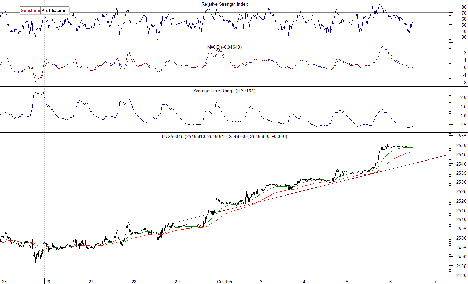Click the 4 date label on the time axis
Screen dimensions: 468x284
(304, 282)
